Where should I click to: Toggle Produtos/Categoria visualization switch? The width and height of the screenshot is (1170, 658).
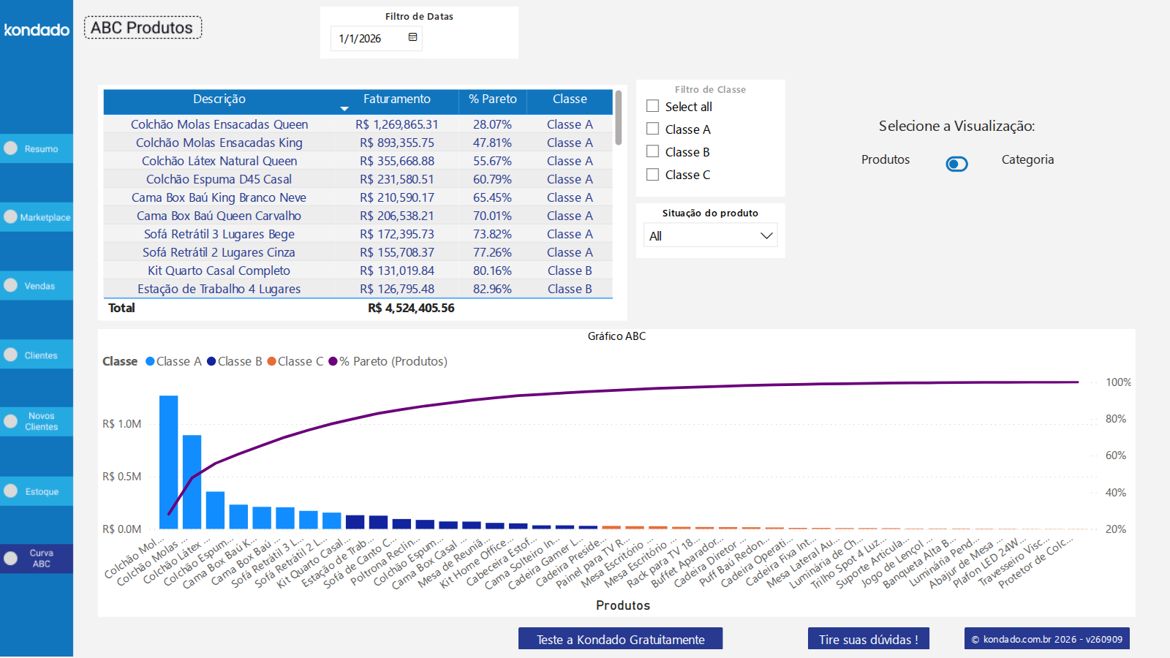956,164
